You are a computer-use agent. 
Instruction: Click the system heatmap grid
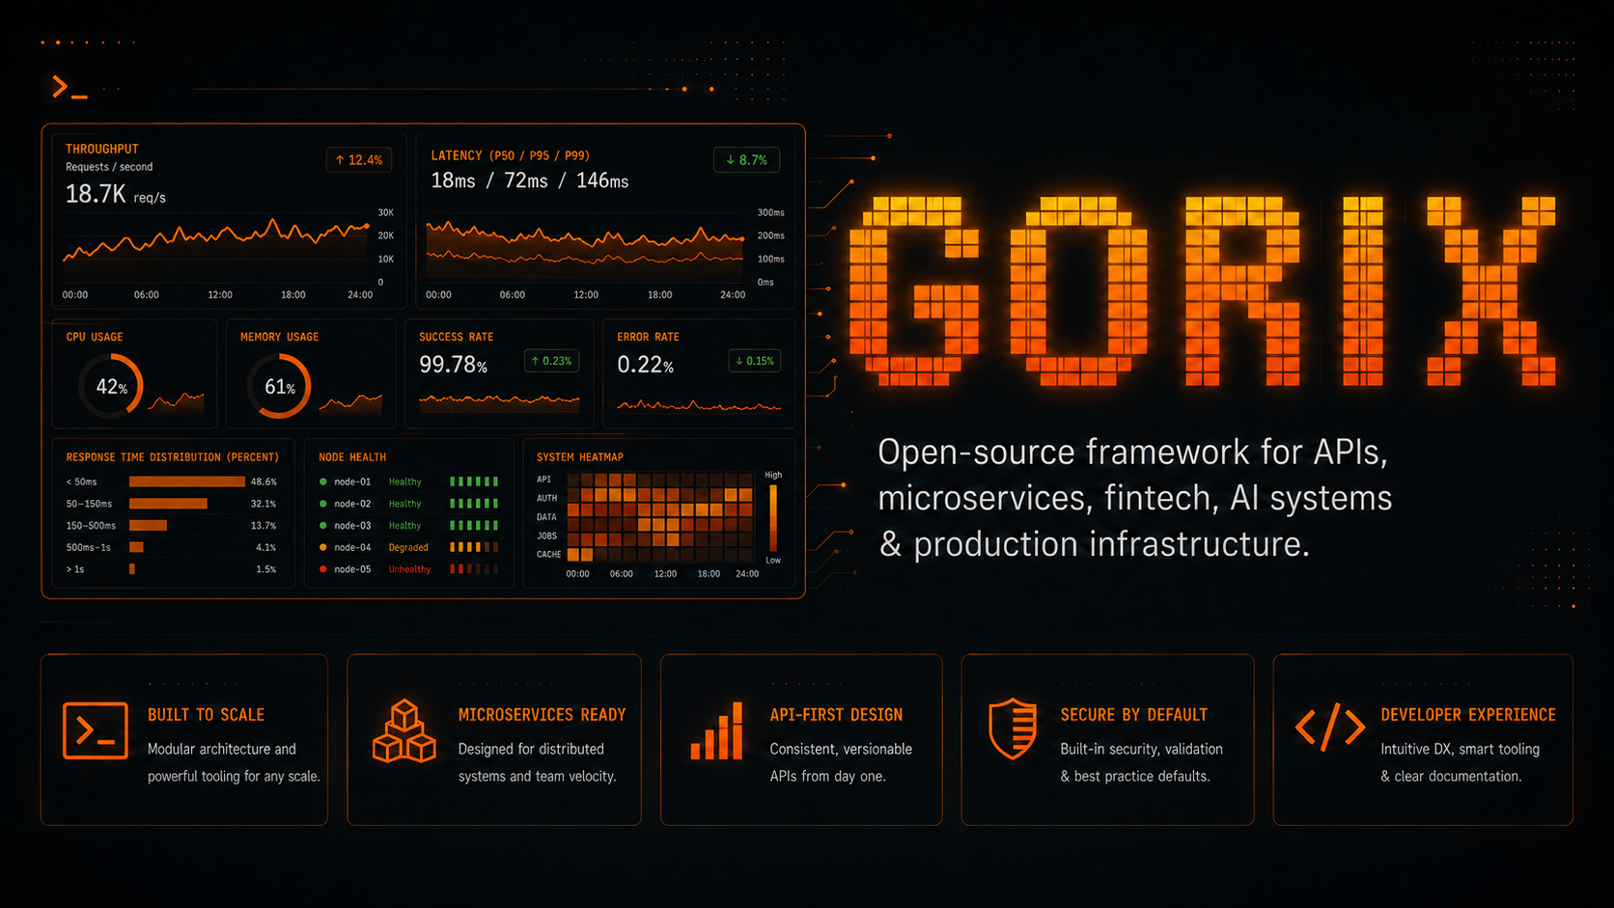(x=660, y=517)
